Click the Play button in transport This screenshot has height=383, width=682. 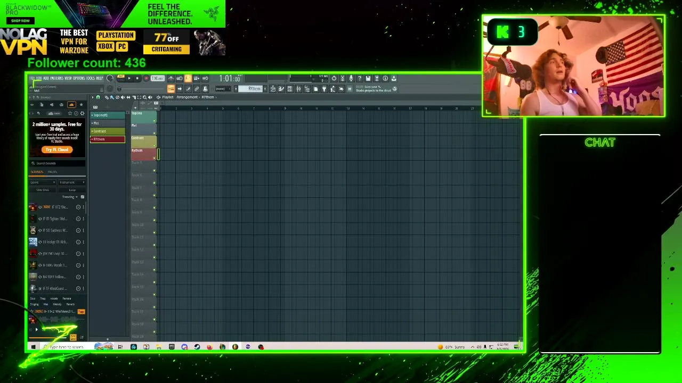(x=129, y=78)
